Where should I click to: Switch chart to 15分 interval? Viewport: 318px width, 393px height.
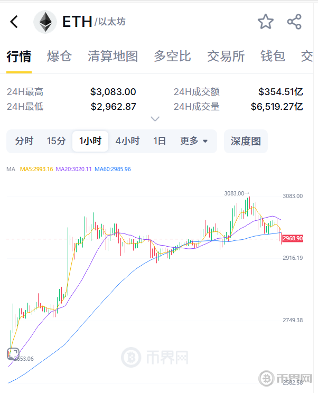57,141
